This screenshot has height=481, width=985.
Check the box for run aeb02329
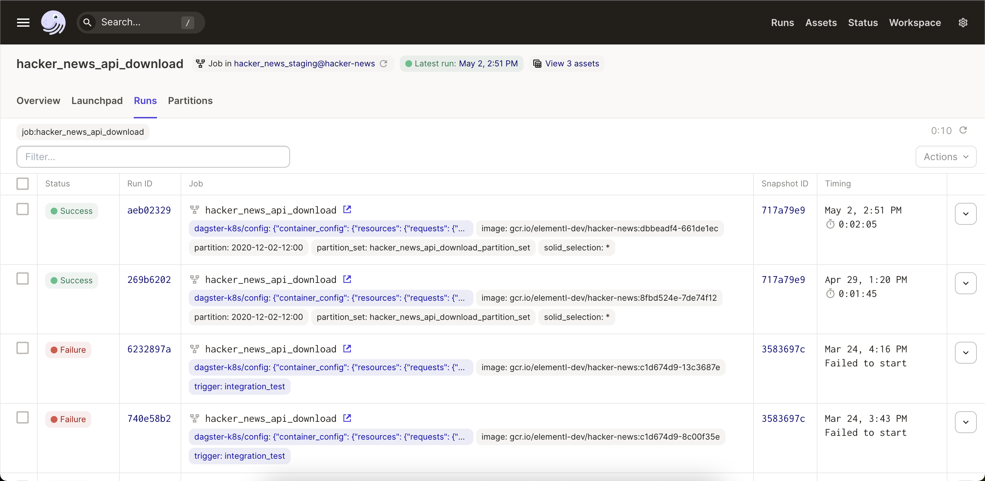pos(23,209)
